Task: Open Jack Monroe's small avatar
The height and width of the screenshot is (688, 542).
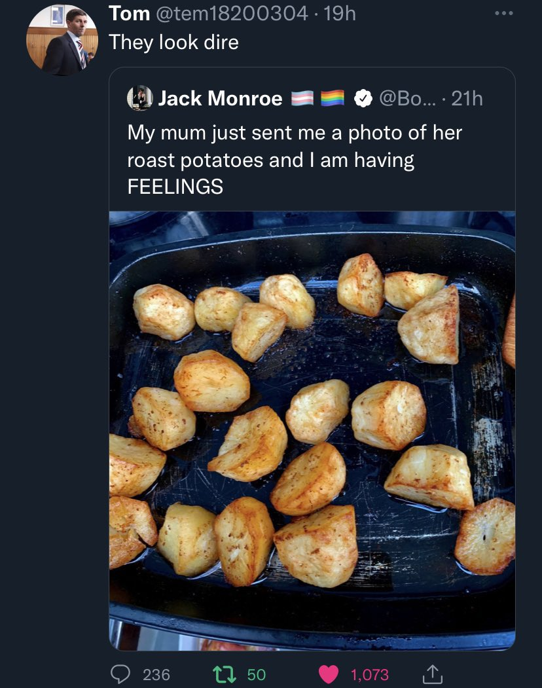Action: pos(140,98)
